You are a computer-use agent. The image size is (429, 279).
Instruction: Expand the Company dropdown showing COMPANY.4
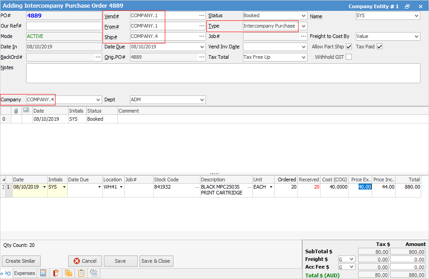[x=98, y=99]
